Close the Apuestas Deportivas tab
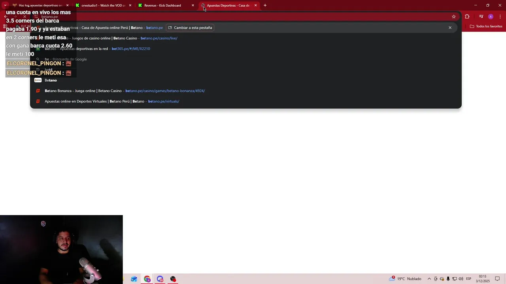Viewport: 506px width, 284px height. [x=255, y=6]
